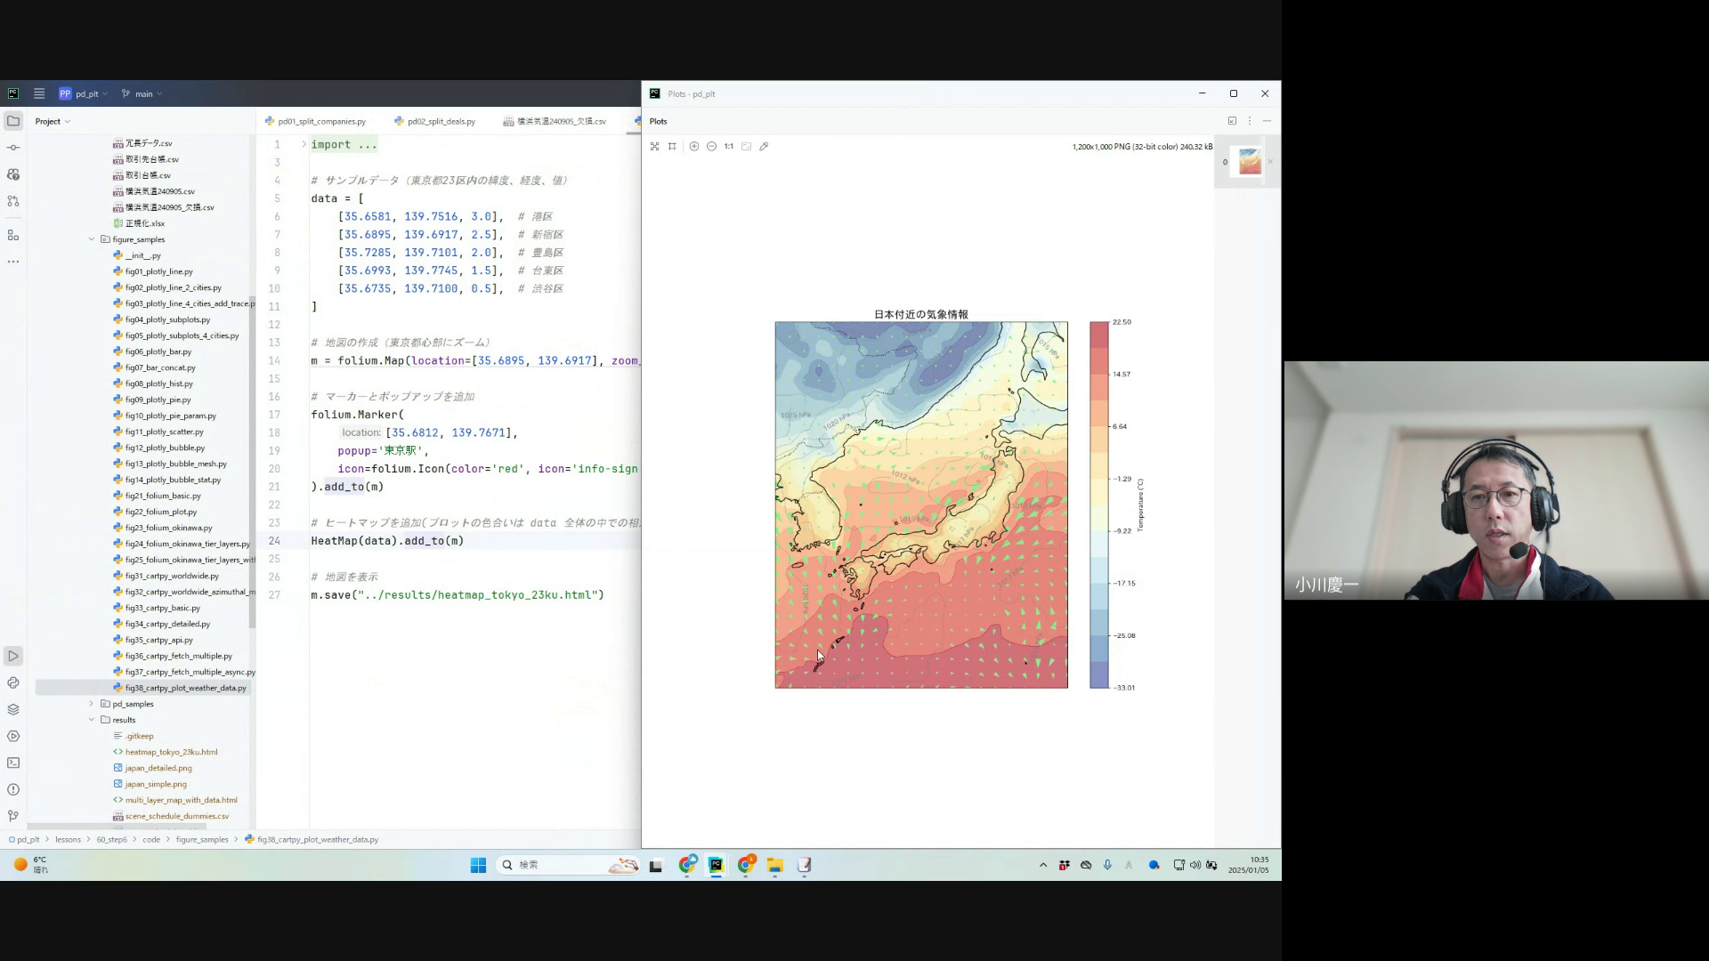Viewport: 1709px width, 961px height.
Task: Reset plot to 1:1 actual size
Action: [729, 146]
